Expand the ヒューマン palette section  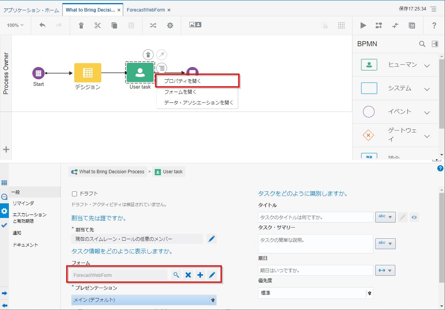427,65
